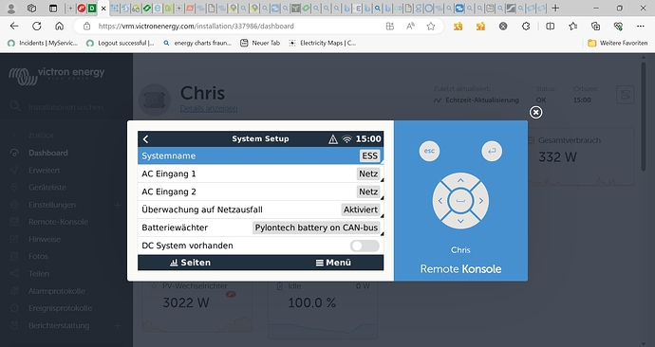655x347 pixels.
Task: Add page to favorites with star icon
Action: [x=431, y=27]
